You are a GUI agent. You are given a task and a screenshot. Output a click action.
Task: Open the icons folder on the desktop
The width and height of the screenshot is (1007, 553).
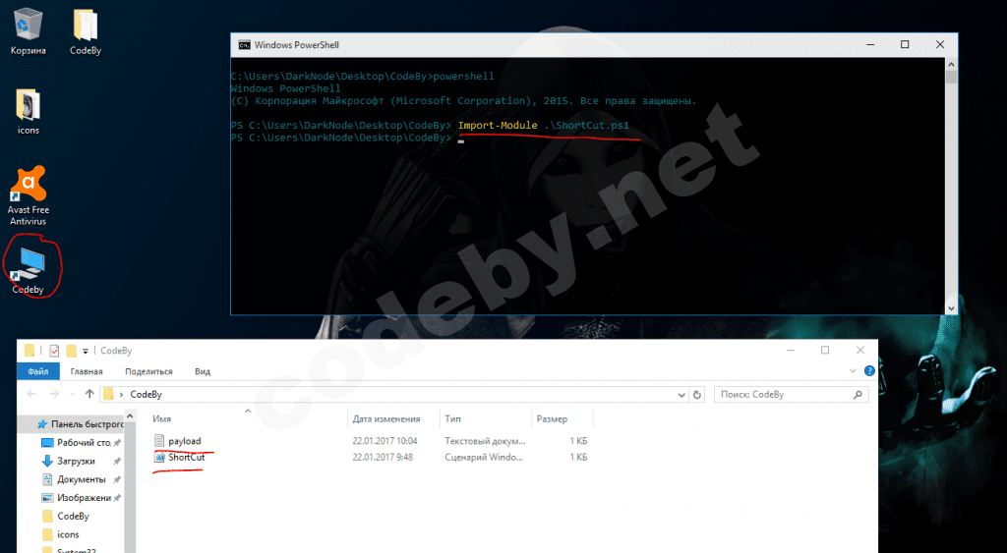pyautogui.click(x=28, y=112)
